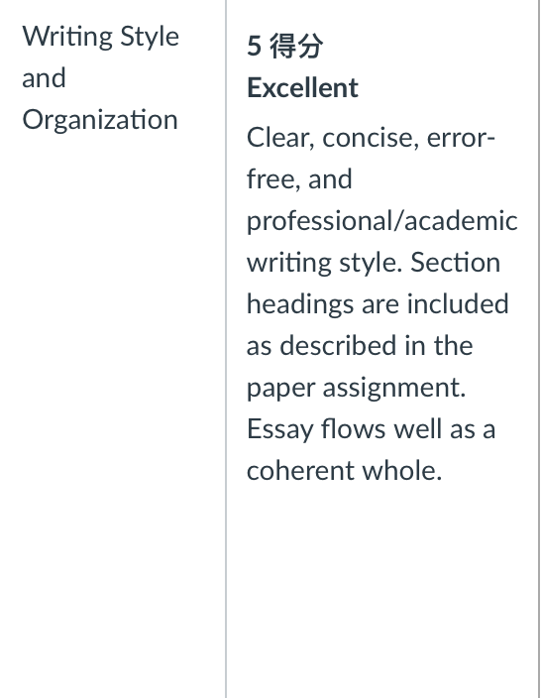Click the Chinese characters '得分'
This screenshot has width=541, height=698.
296,46
